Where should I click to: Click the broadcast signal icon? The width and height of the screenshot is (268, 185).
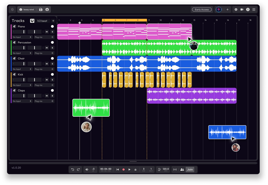(x=175, y=169)
